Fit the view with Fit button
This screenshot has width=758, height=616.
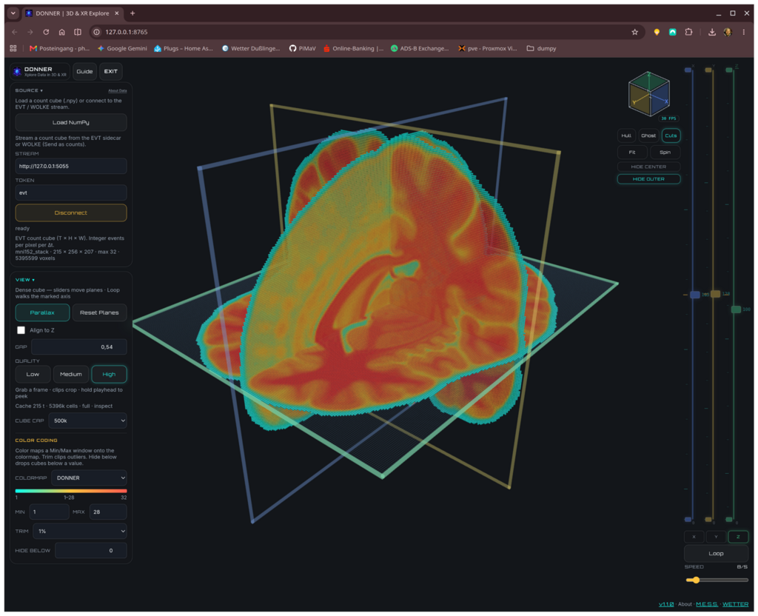(632, 153)
